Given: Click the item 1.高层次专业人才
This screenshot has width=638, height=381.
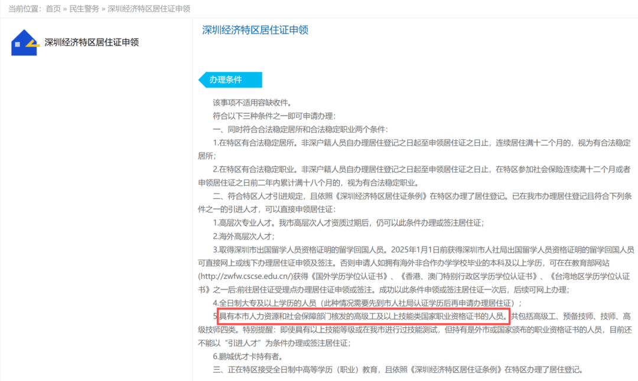Looking at the screenshot, I should tap(349, 223).
